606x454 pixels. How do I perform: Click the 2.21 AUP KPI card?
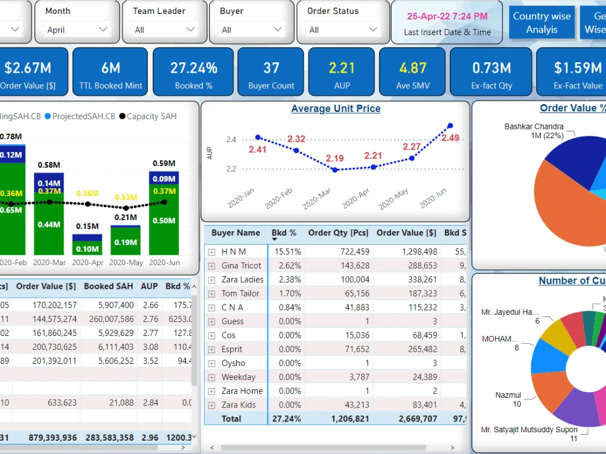point(341,71)
